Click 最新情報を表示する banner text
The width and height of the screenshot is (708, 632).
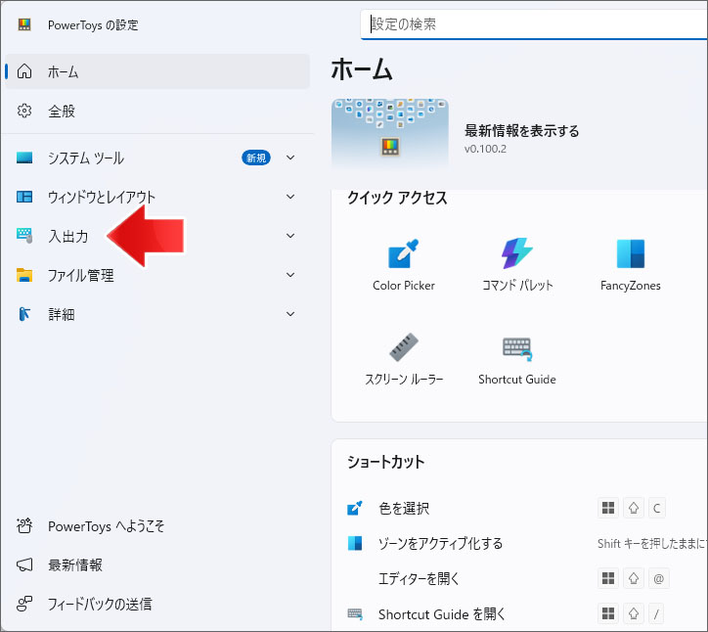tap(521, 131)
